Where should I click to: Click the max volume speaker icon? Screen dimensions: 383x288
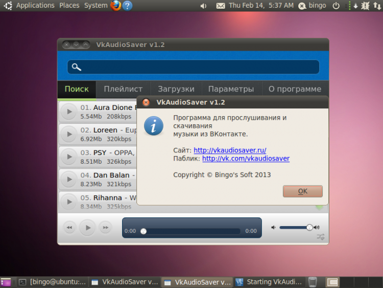317,228
